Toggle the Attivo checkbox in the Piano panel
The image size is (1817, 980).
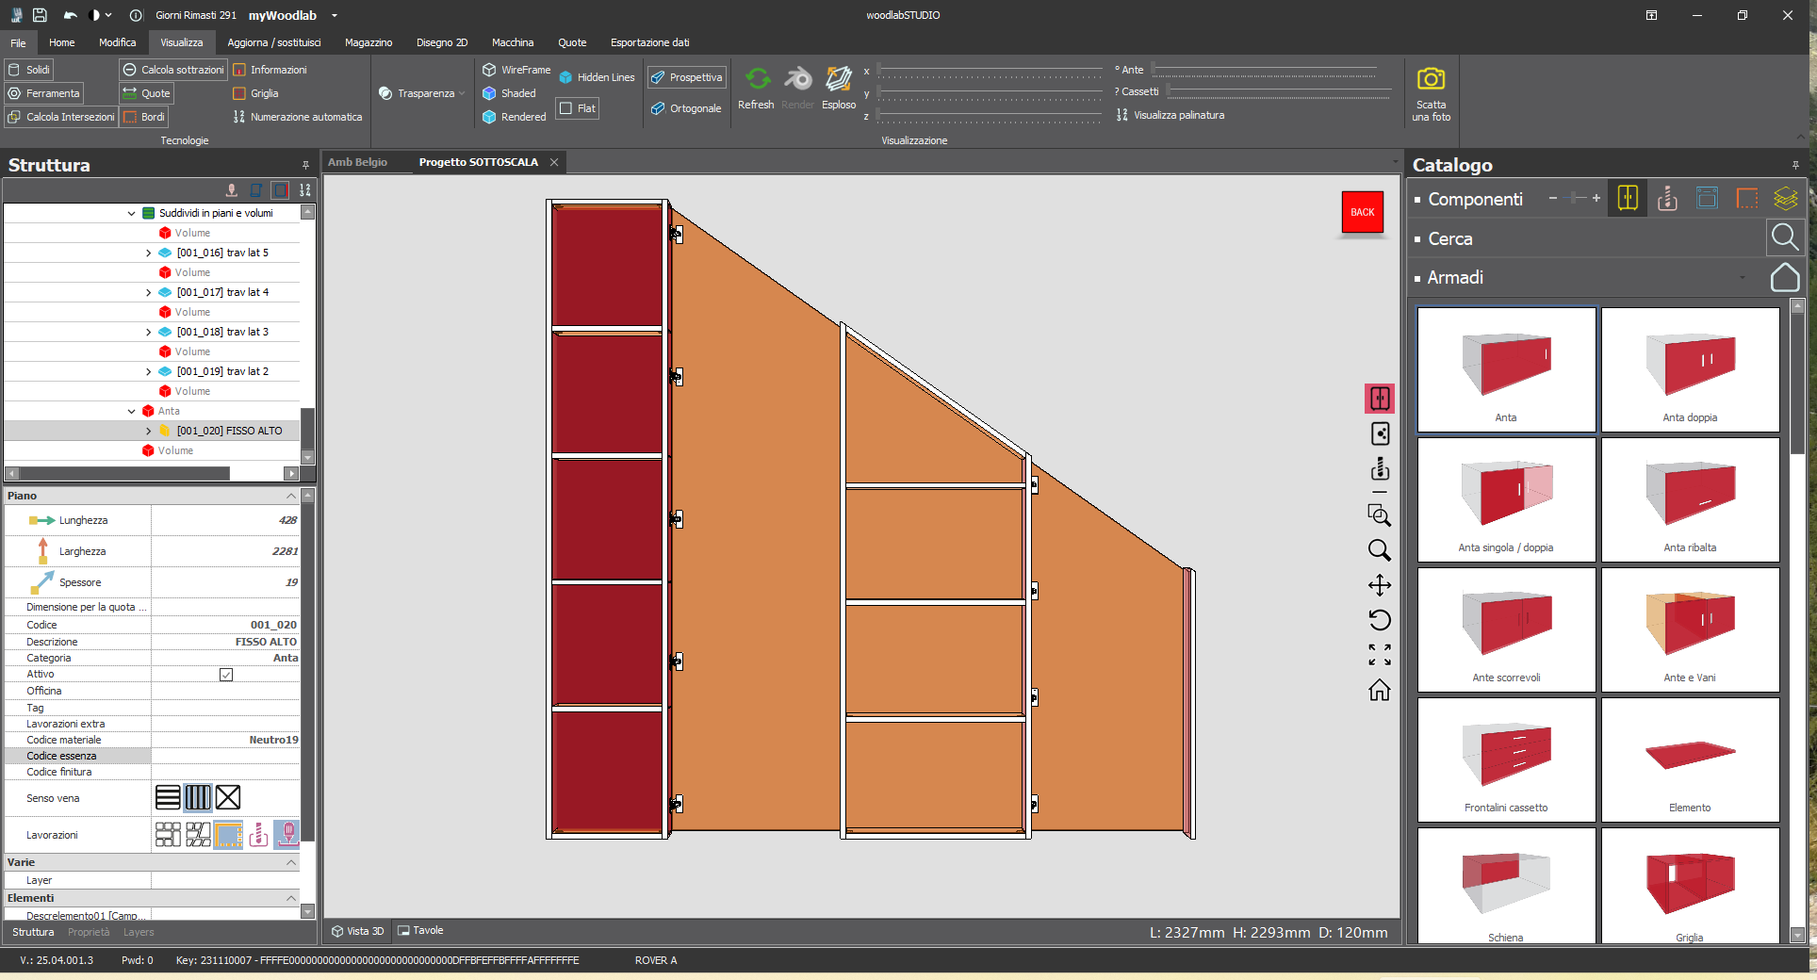(226, 674)
